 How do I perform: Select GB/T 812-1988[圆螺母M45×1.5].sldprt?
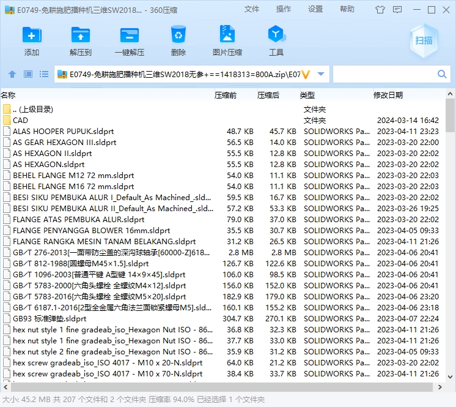[x=222, y=263]
